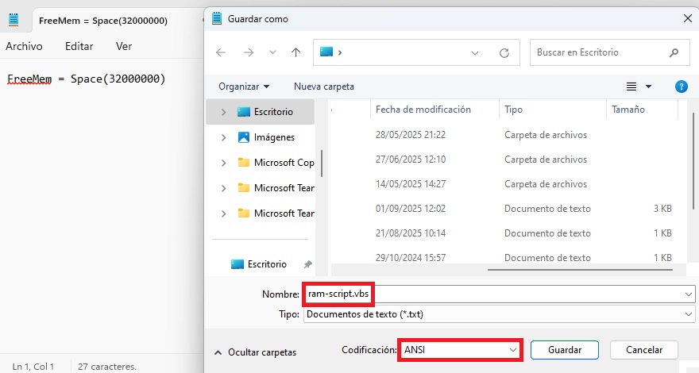699x373 pixels.
Task: Open the help question mark icon
Action: (681, 86)
